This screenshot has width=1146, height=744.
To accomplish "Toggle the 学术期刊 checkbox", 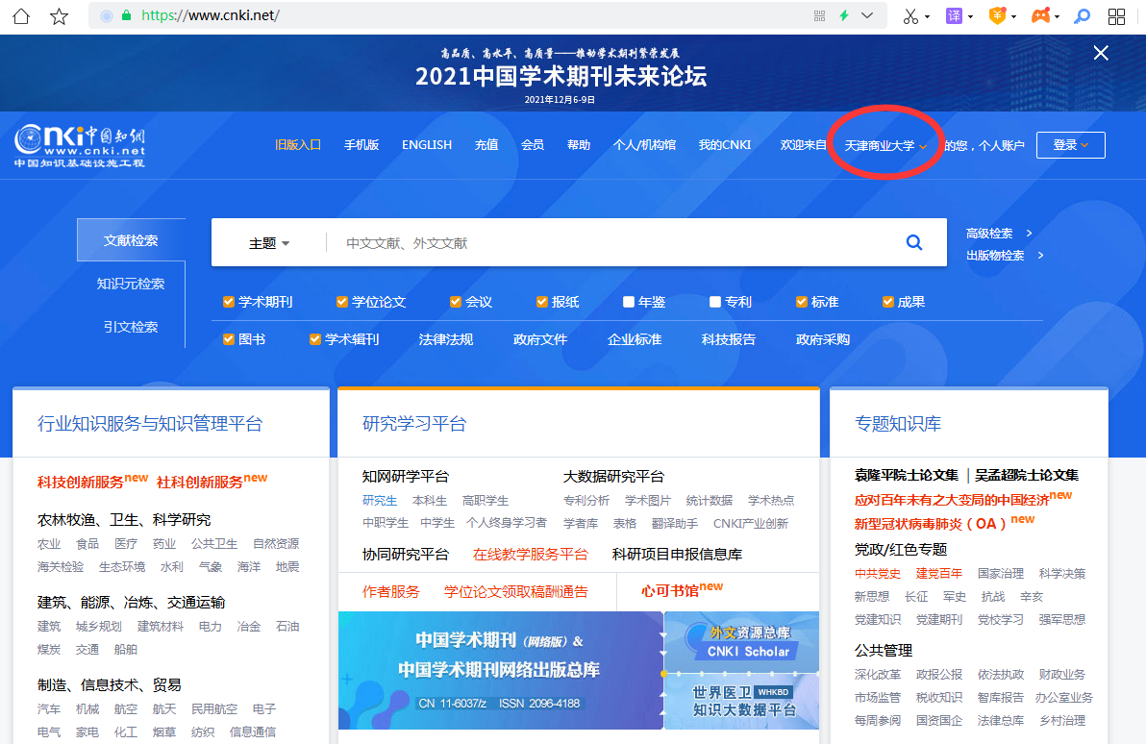I will [x=229, y=302].
